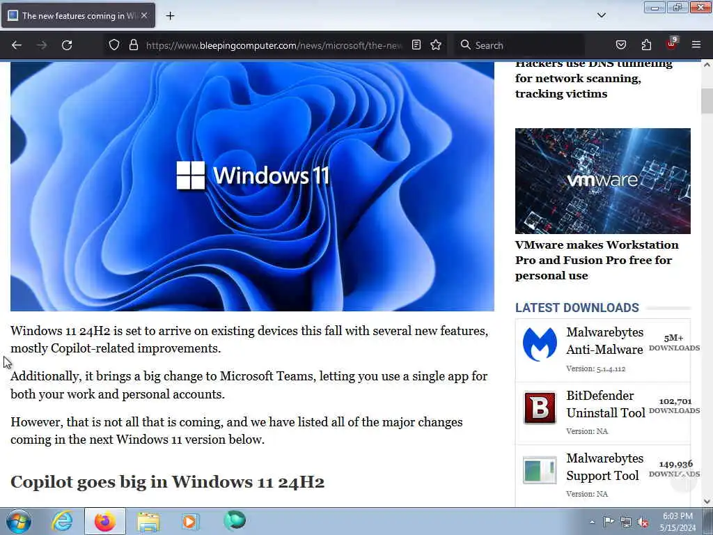Show hidden tray icons arrow
Image resolution: width=713 pixels, height=535 pixels.
[592, 522]
